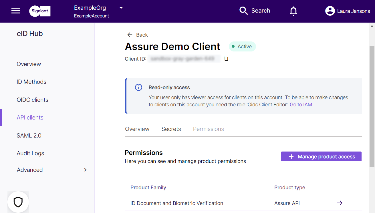This screenshot has width=375, height=213.
Task: Click the read-only access info icon
Action: coord(138,87)
